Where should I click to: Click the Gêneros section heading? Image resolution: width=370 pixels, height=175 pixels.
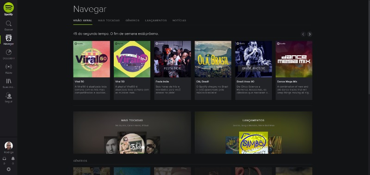click(x=80, y=161)
